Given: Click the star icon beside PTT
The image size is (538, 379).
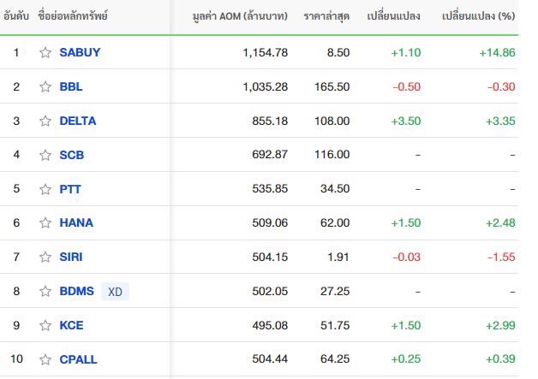Looking at the screenshot, I should pyautogui.click(x=45, y=189).
